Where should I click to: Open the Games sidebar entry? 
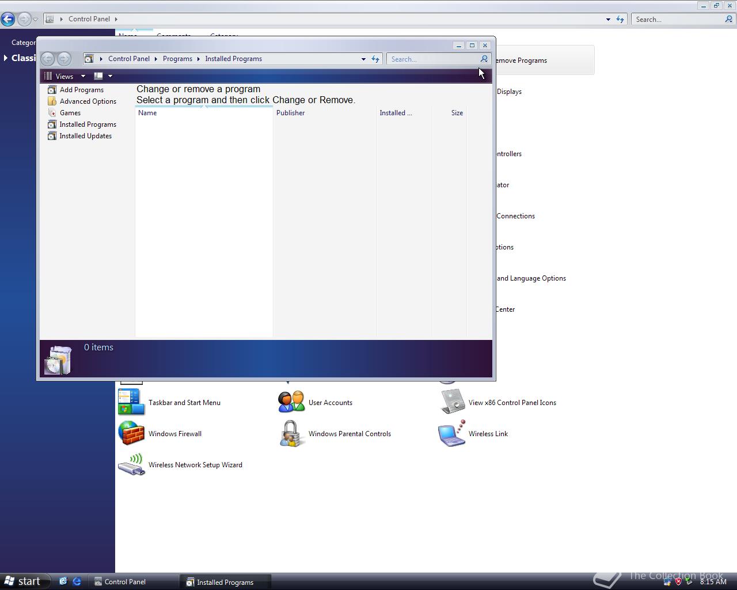(x=64, y=113)
